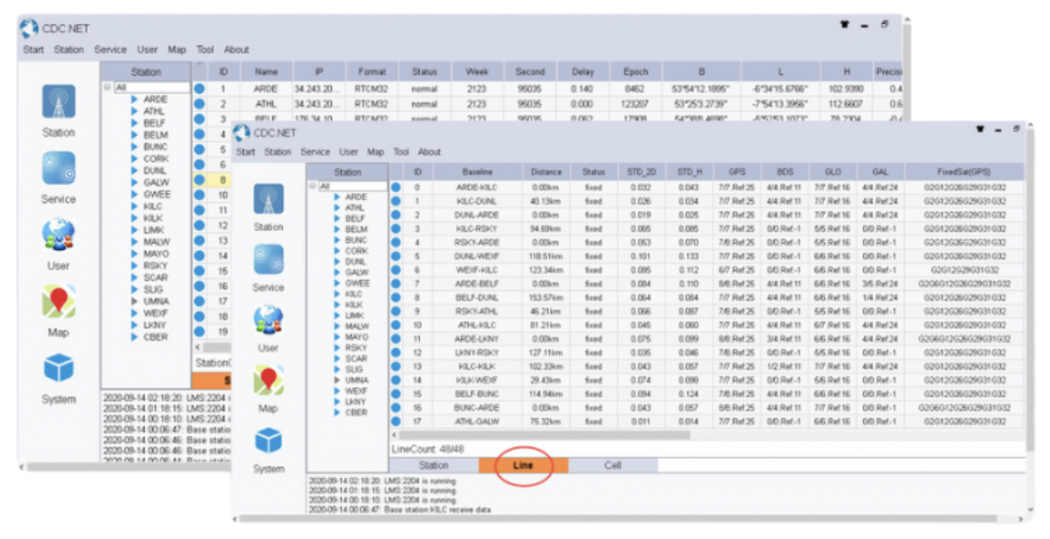Switch to the Cell tab
The image size is (1050, 539).
[x=612, y=465]
